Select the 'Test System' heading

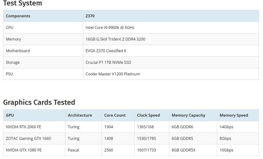click(23, 3)
